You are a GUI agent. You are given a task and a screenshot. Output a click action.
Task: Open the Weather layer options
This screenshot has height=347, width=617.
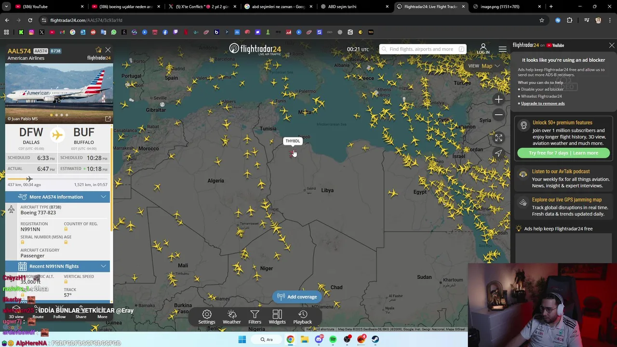[232, 317]
